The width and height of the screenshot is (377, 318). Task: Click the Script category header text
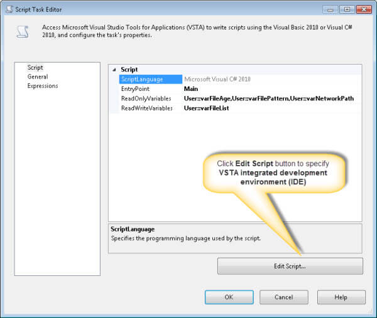(129, 70)
